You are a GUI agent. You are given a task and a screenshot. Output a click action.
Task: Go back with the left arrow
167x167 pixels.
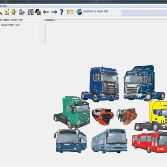click(46, 12)
